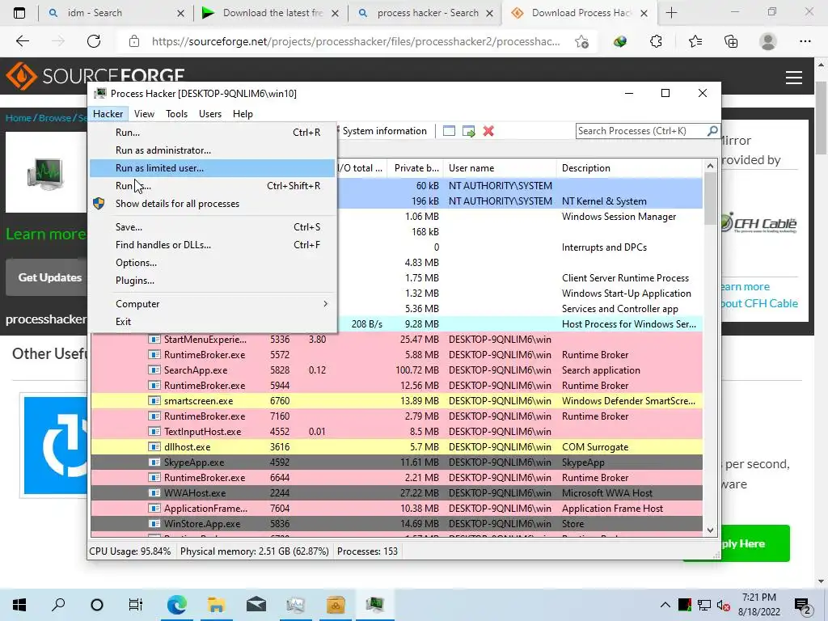Open Plugins... dialog entry

pos(213,281)
